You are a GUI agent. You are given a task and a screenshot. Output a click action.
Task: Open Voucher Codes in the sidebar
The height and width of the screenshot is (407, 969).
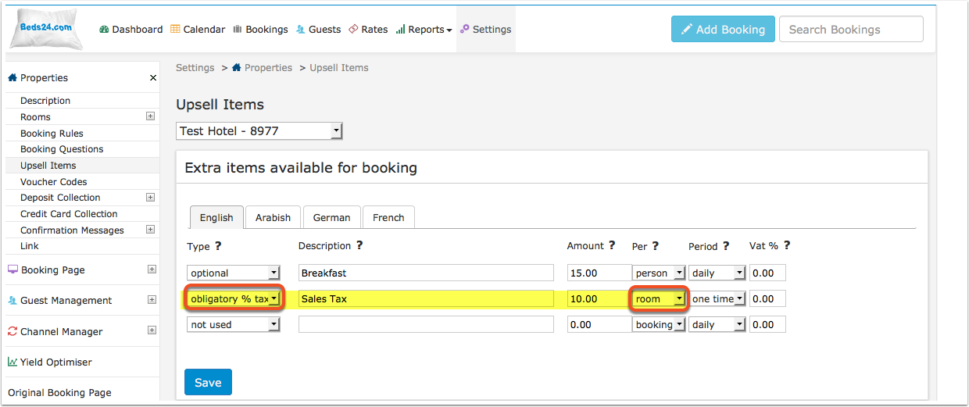pos(53,182)
